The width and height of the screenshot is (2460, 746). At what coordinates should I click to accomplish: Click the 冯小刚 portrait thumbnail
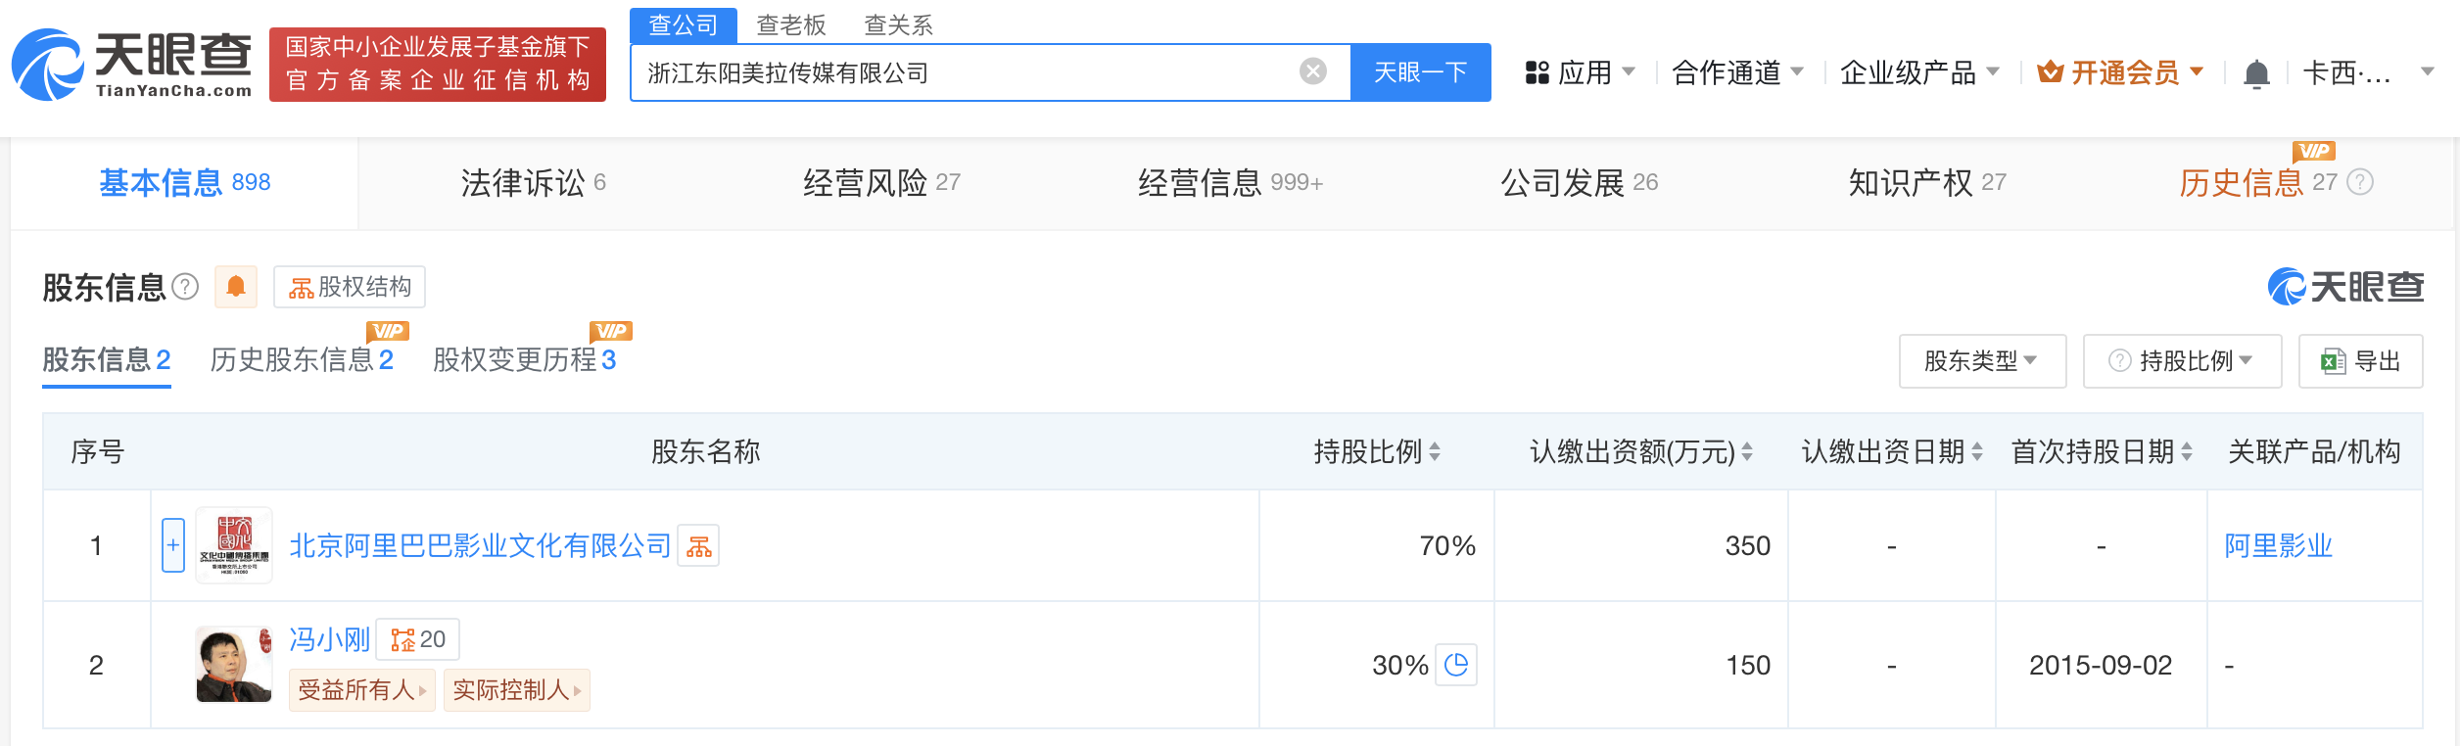[x=234, y=665]
